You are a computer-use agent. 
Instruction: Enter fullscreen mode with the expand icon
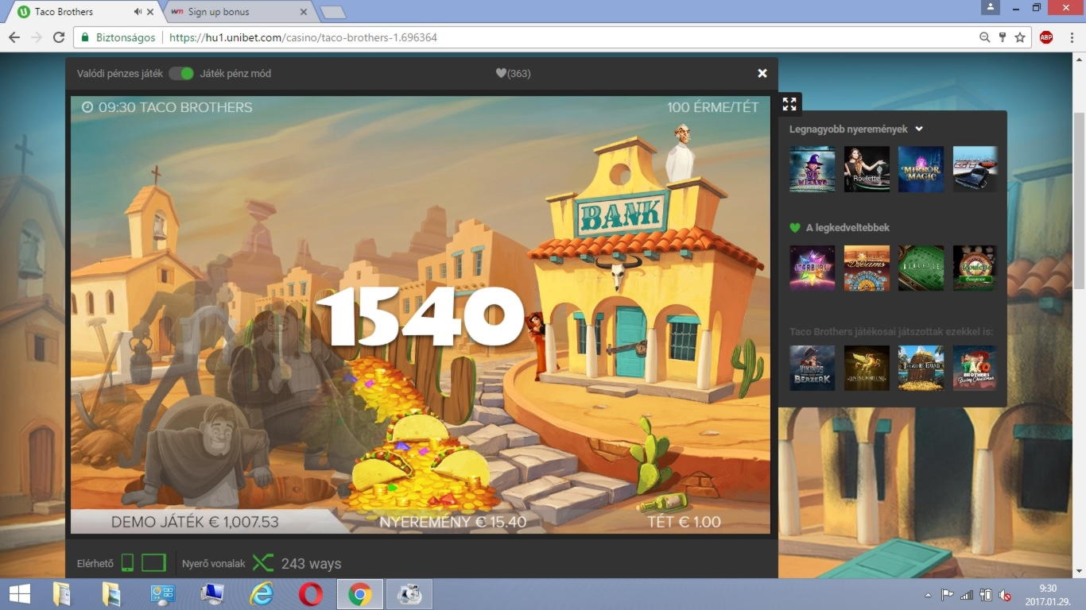point(789,104)
